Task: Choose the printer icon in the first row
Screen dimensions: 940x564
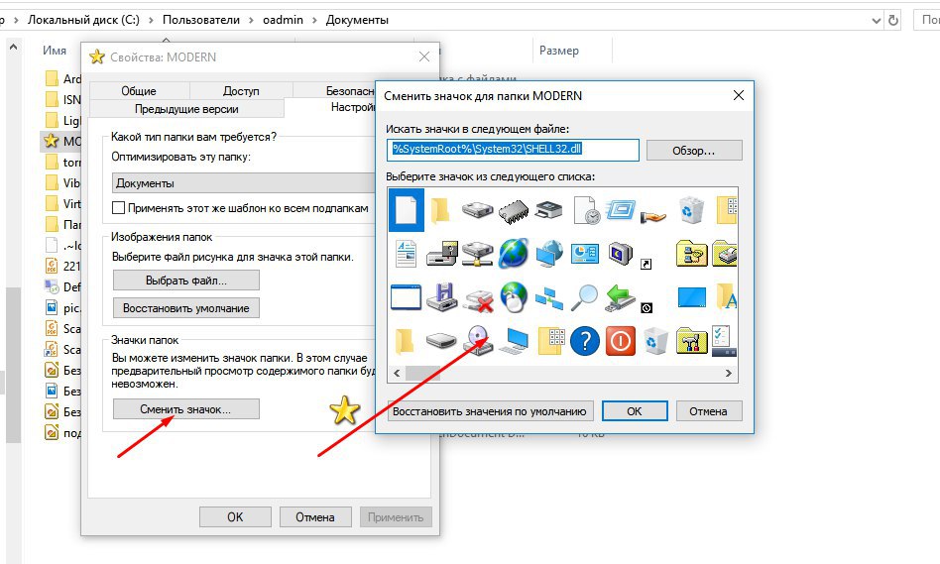Action: click(x=548, y=210)
